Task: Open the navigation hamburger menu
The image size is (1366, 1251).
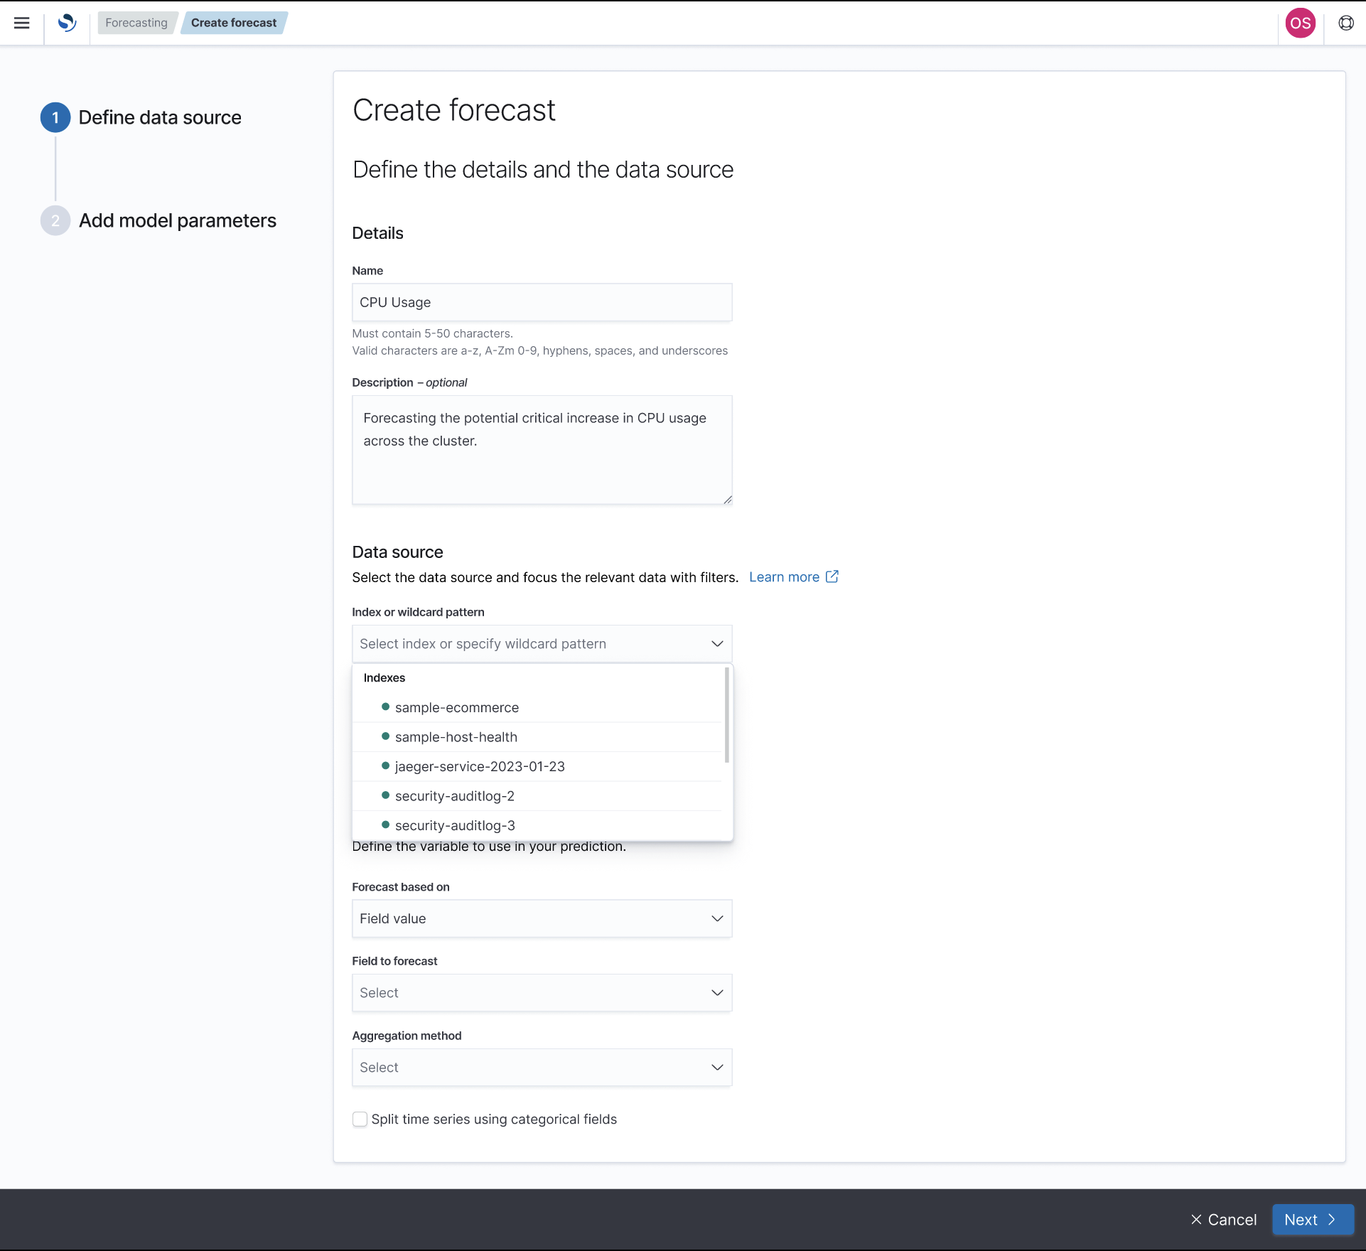Action: coord(22,23)
